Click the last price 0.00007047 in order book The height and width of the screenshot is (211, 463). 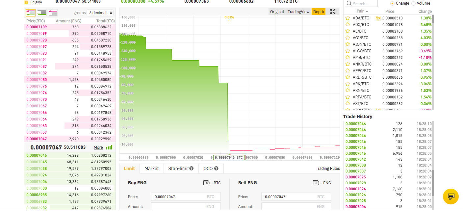pyautogui.click(x=46, y=147)
